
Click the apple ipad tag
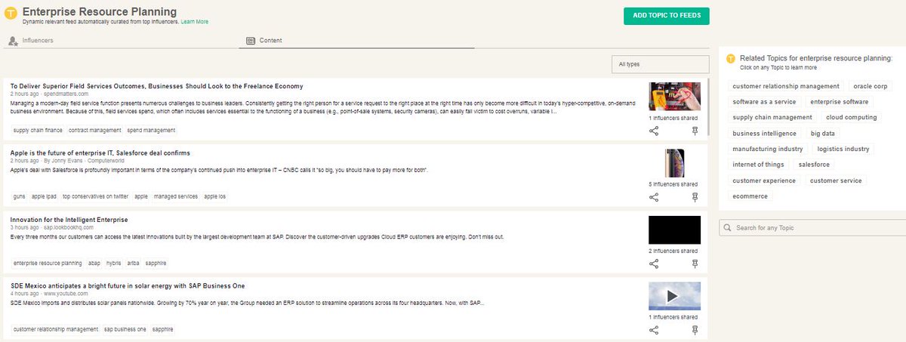point(44,196)
